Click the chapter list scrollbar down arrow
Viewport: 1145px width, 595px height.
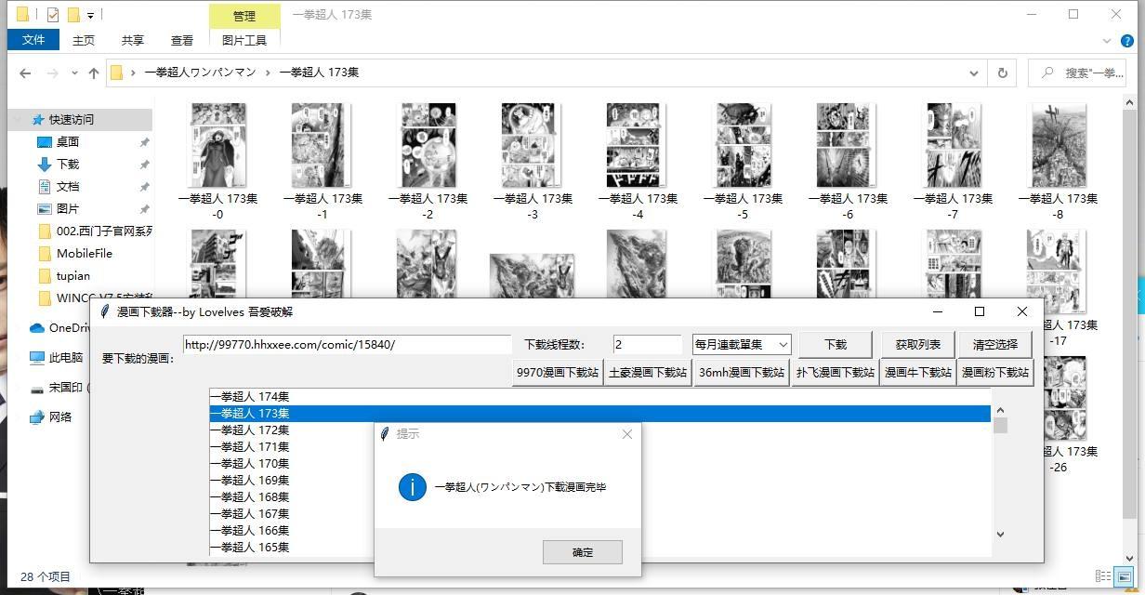coord(1000,534)
